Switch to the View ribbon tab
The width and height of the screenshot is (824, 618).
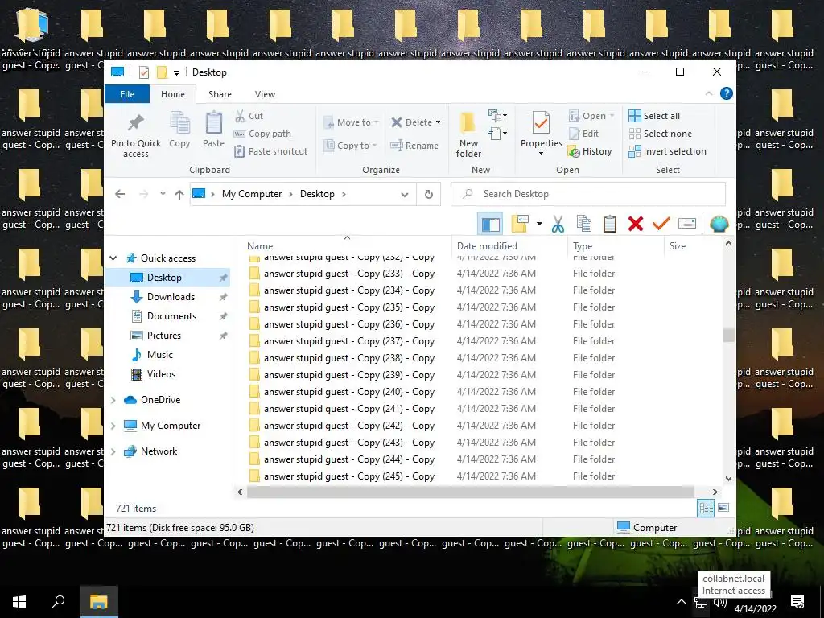tap(265, 94)
